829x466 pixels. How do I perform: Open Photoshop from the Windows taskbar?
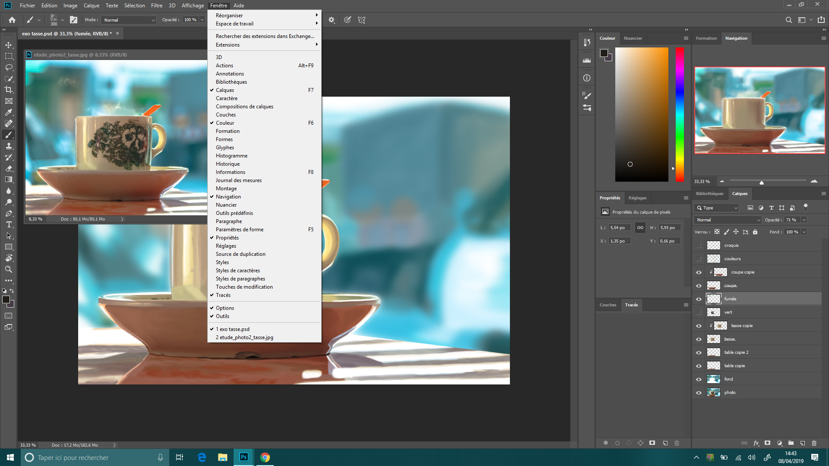tap(244, 457)
